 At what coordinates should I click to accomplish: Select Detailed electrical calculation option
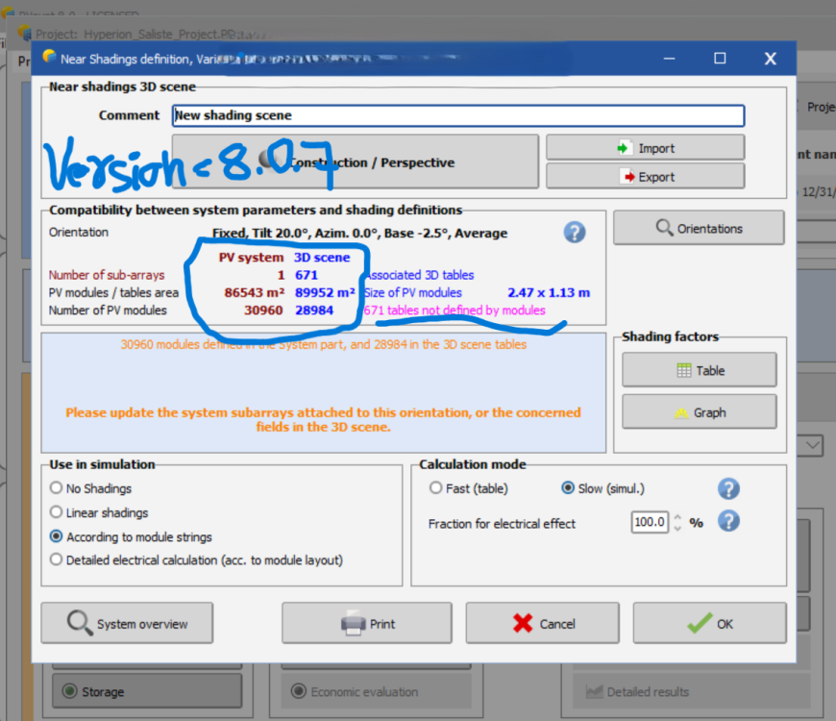(x=55, y=559)
